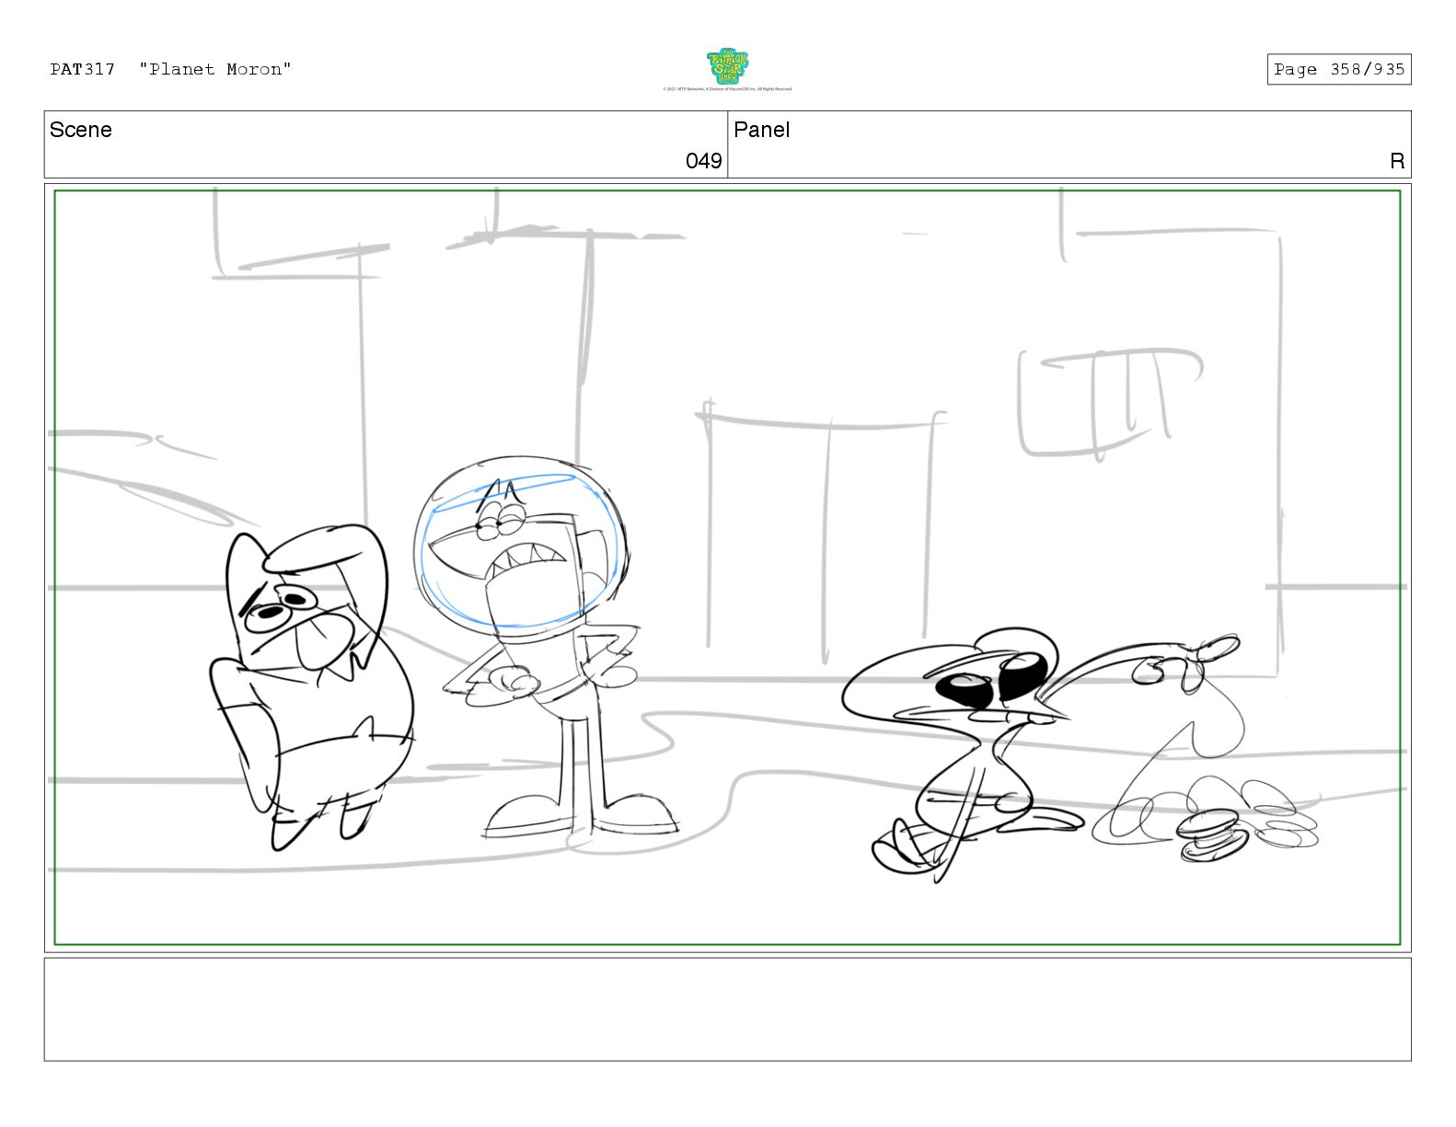Click the 'Panel' label
1456x1127 pixels.
[x=762, y=130]
